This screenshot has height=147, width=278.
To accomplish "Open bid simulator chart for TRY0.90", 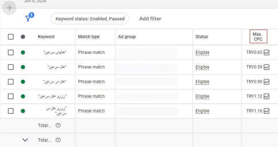I will click(x=267, y=82).
